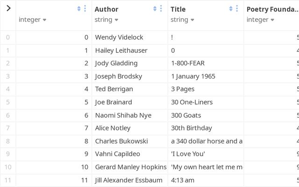Open the Poetry Foundation column integer type dropdown
The height and width of the screenshot is (187, 299).
[x=260, y=20]
